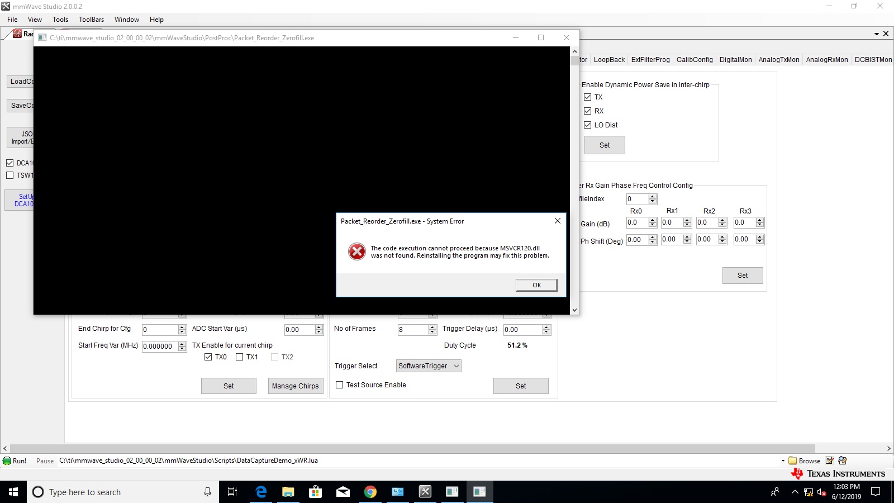The height and width of the screenshot is (503, 894).
Task: Toggle the DCA1000 checkbox
Action: click(9, 163)
